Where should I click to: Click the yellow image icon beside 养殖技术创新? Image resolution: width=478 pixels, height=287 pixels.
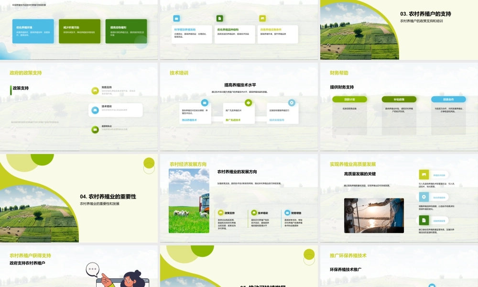tap(424, 175)
